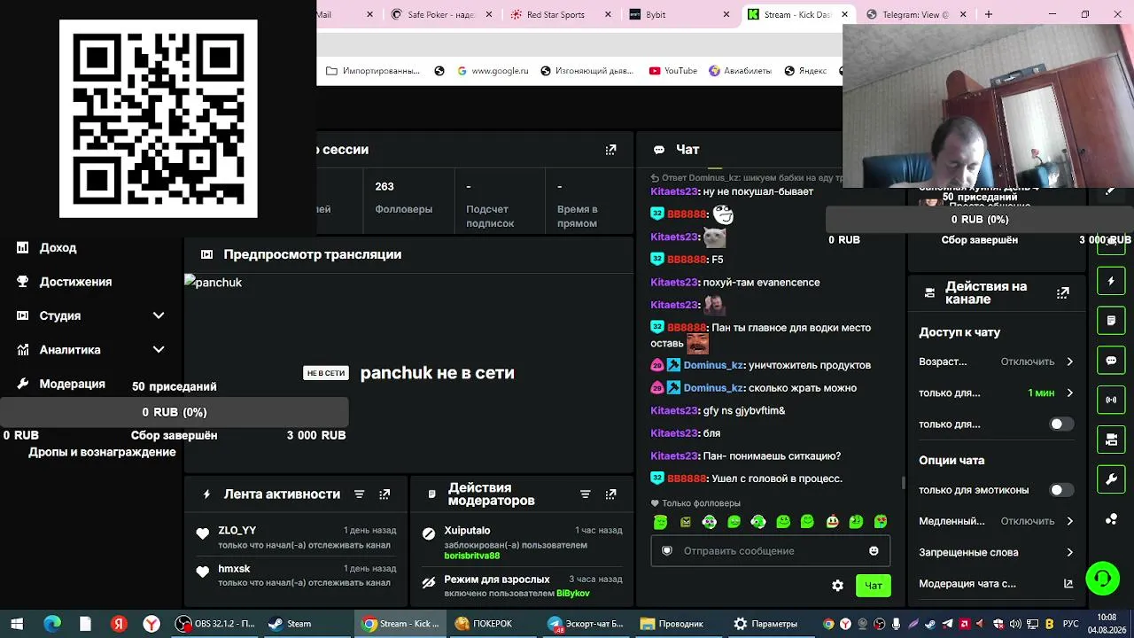This screenshot has height=638, width=1134.
Task: Select hmxsk in the activity feed
Action: click(x=235, y=569)
